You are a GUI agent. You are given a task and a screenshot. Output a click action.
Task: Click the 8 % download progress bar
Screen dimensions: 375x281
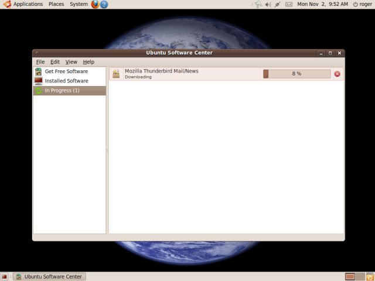(297, 74)
